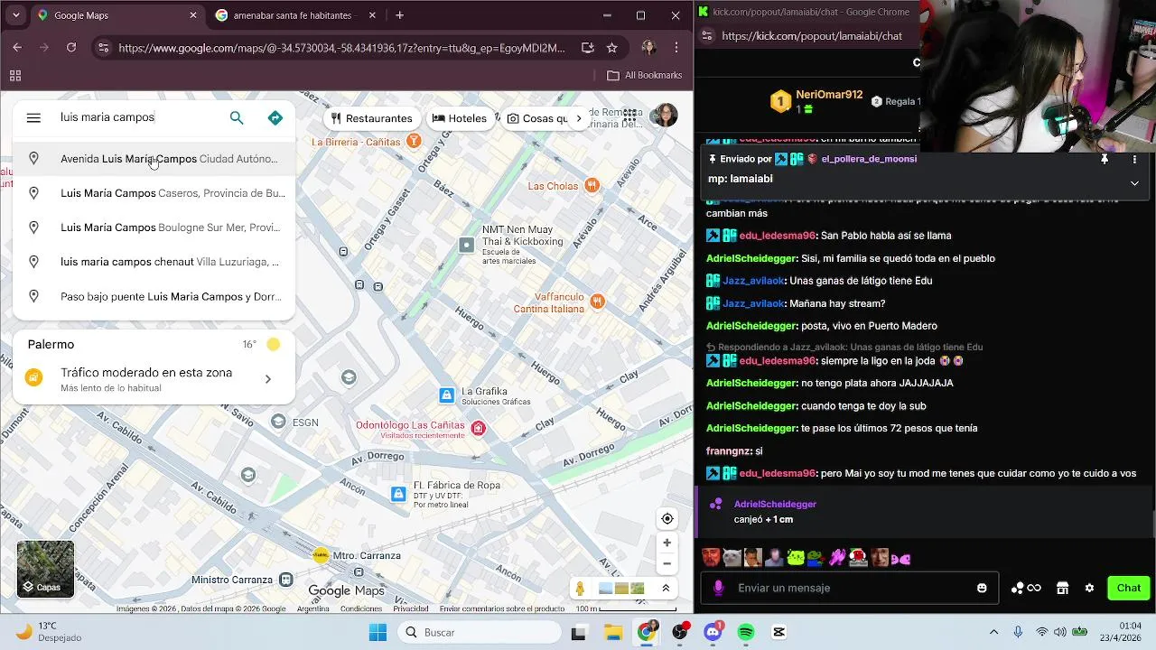Open the Privacidad link in map footer
1156x650 pixels.
pos(411,609)
